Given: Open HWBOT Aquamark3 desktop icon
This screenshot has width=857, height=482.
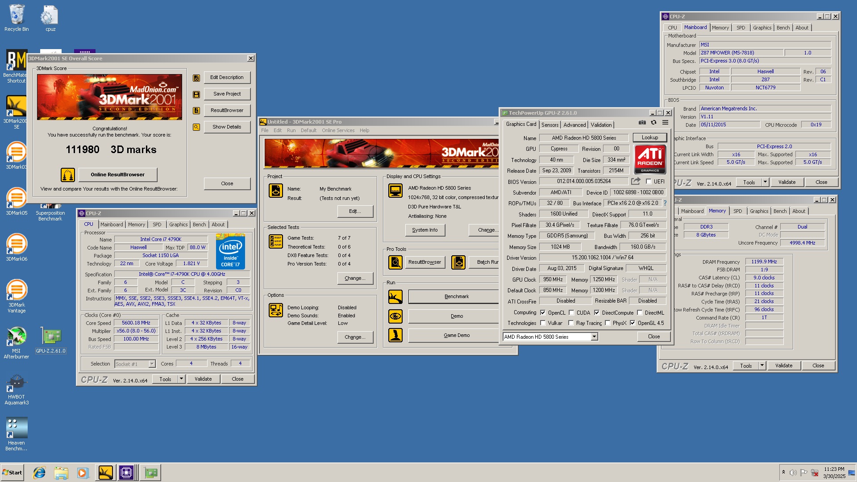Looking at the screenshot, I should (17, 389).
